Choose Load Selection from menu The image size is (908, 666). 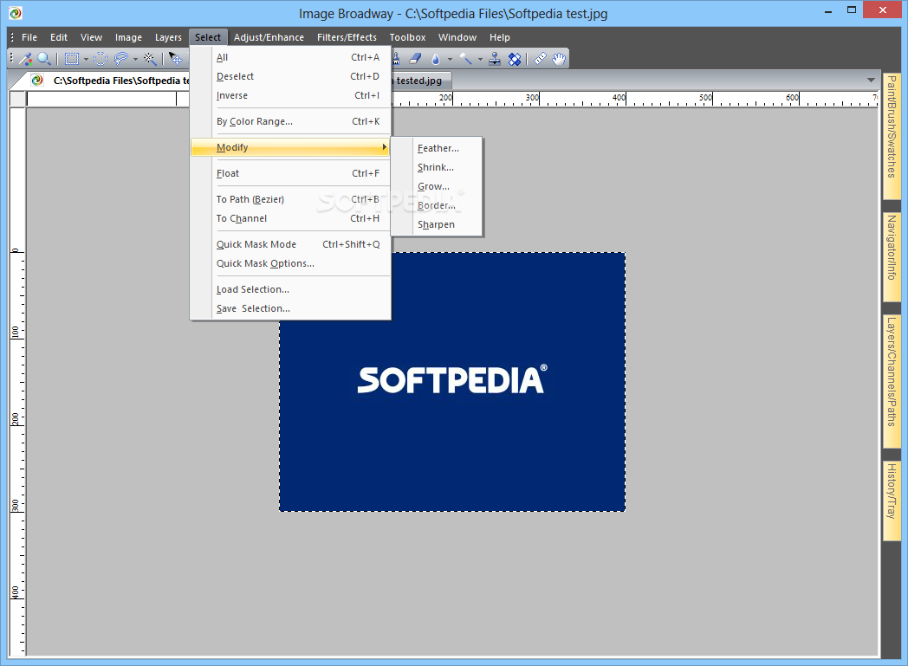(x=291, y=290)
